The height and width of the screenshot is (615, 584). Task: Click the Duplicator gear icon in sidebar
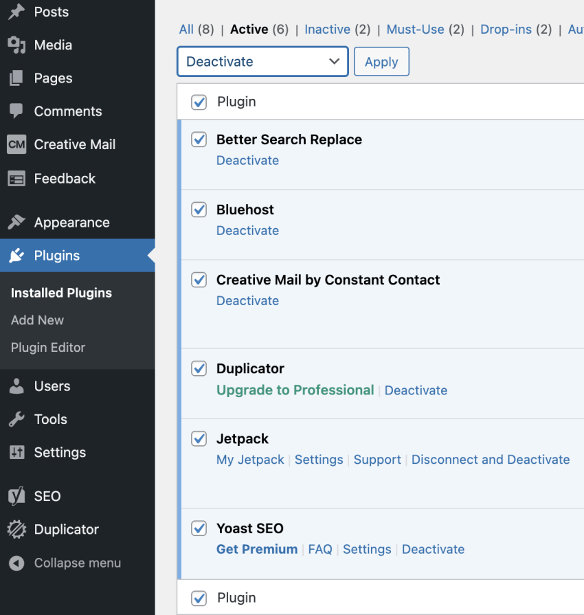15,529
